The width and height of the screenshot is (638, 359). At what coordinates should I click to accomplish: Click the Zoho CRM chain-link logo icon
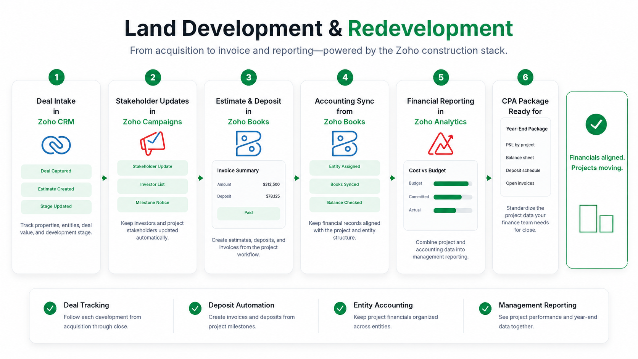click(56, 145)
